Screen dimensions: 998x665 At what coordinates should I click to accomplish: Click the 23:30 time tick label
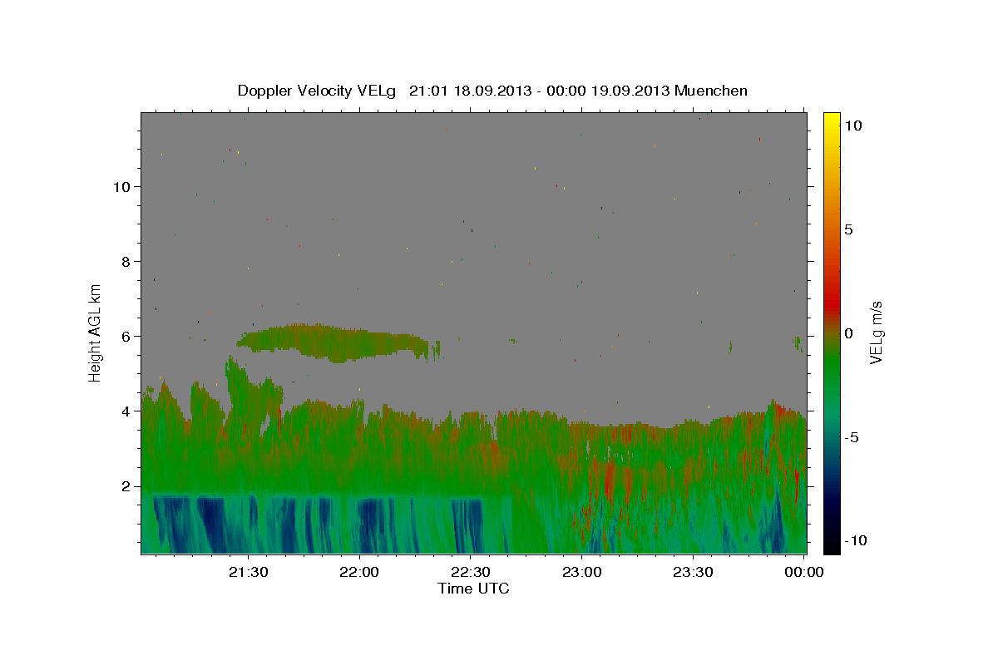pyautogui.click(x=694, y=572)
